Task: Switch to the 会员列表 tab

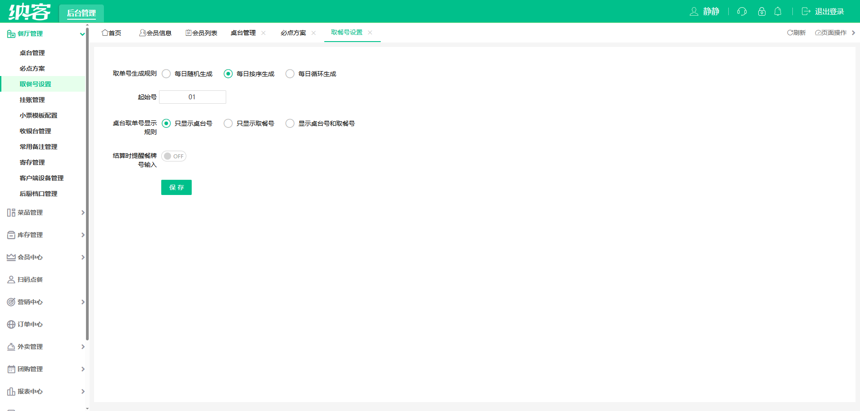Action: pyautogui.click(x=202, y=33)
